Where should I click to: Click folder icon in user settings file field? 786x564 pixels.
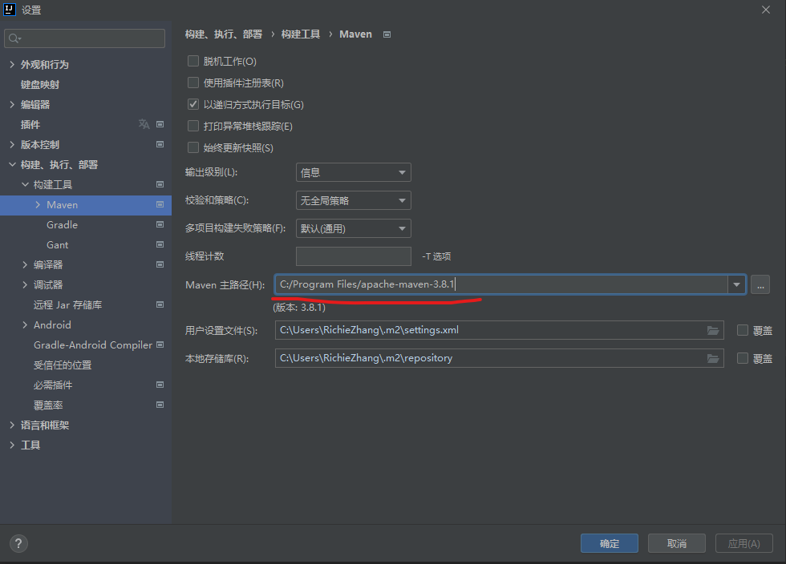coord(713,330)
